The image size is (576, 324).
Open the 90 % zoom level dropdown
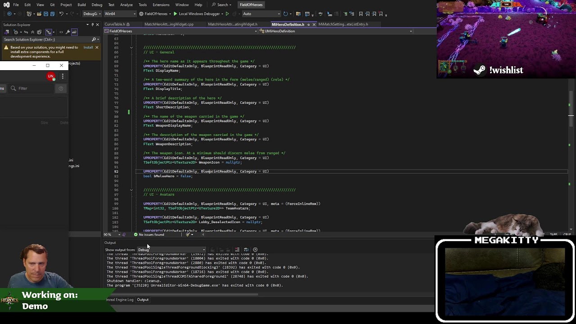[112, 234]
